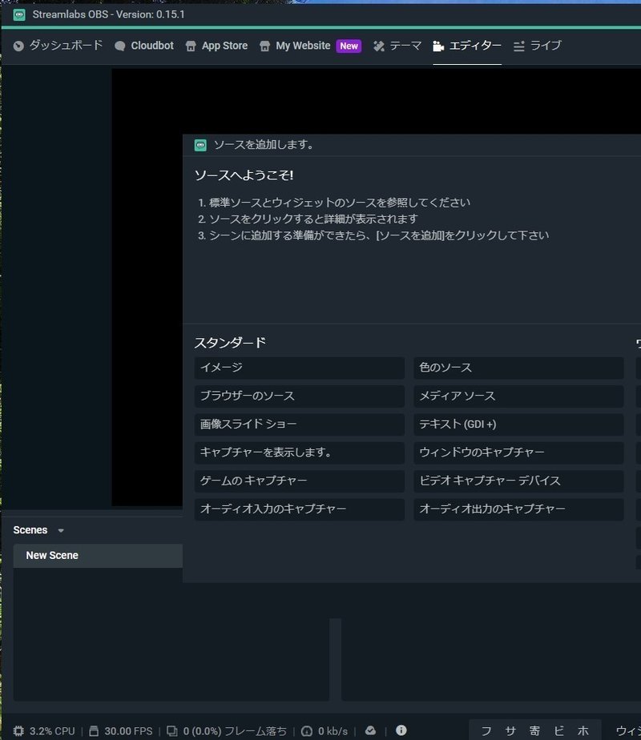The image size is (641, 740).
Task: Click the スタンダード section heading
Action: (230, 343)
